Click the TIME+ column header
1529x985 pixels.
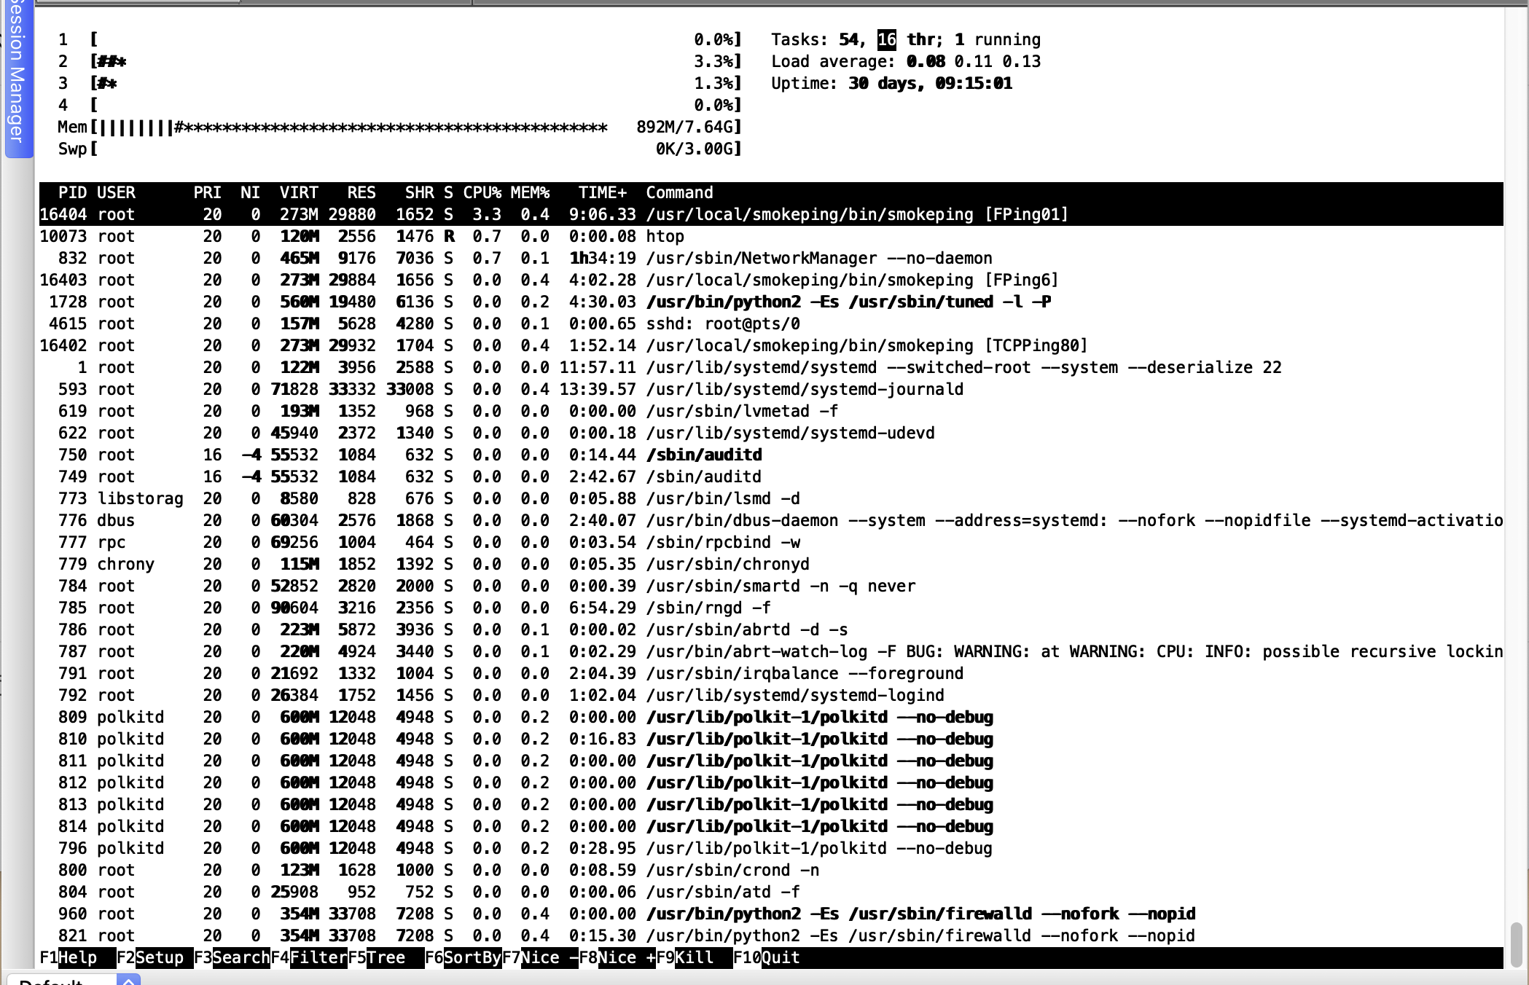[x=602, y=192]
